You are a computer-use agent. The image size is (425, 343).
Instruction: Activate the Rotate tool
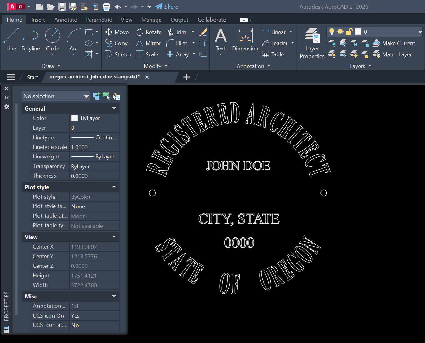[149, 32]
